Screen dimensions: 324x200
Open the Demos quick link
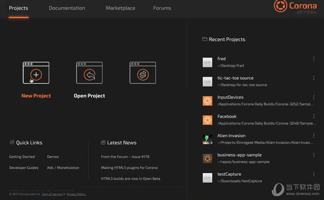pos(53,157)
